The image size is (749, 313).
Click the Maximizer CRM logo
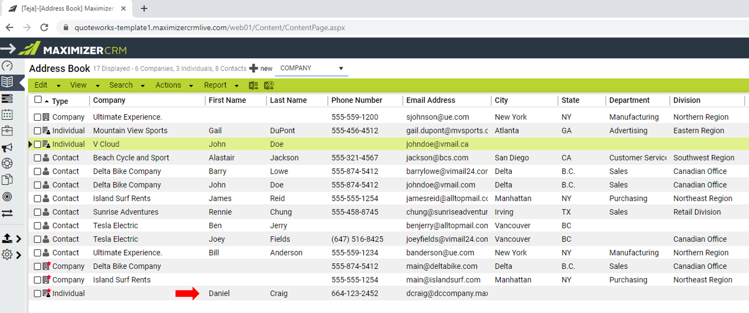click(73, 49)
